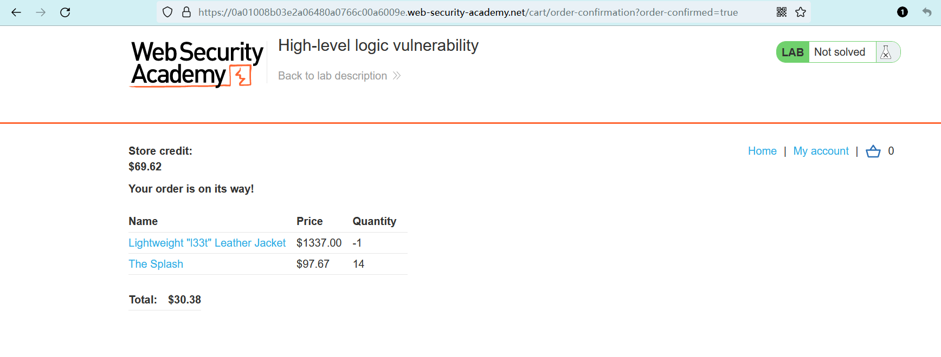
Task: Click the flask icon in lab status
Action: tap(886, 52)
